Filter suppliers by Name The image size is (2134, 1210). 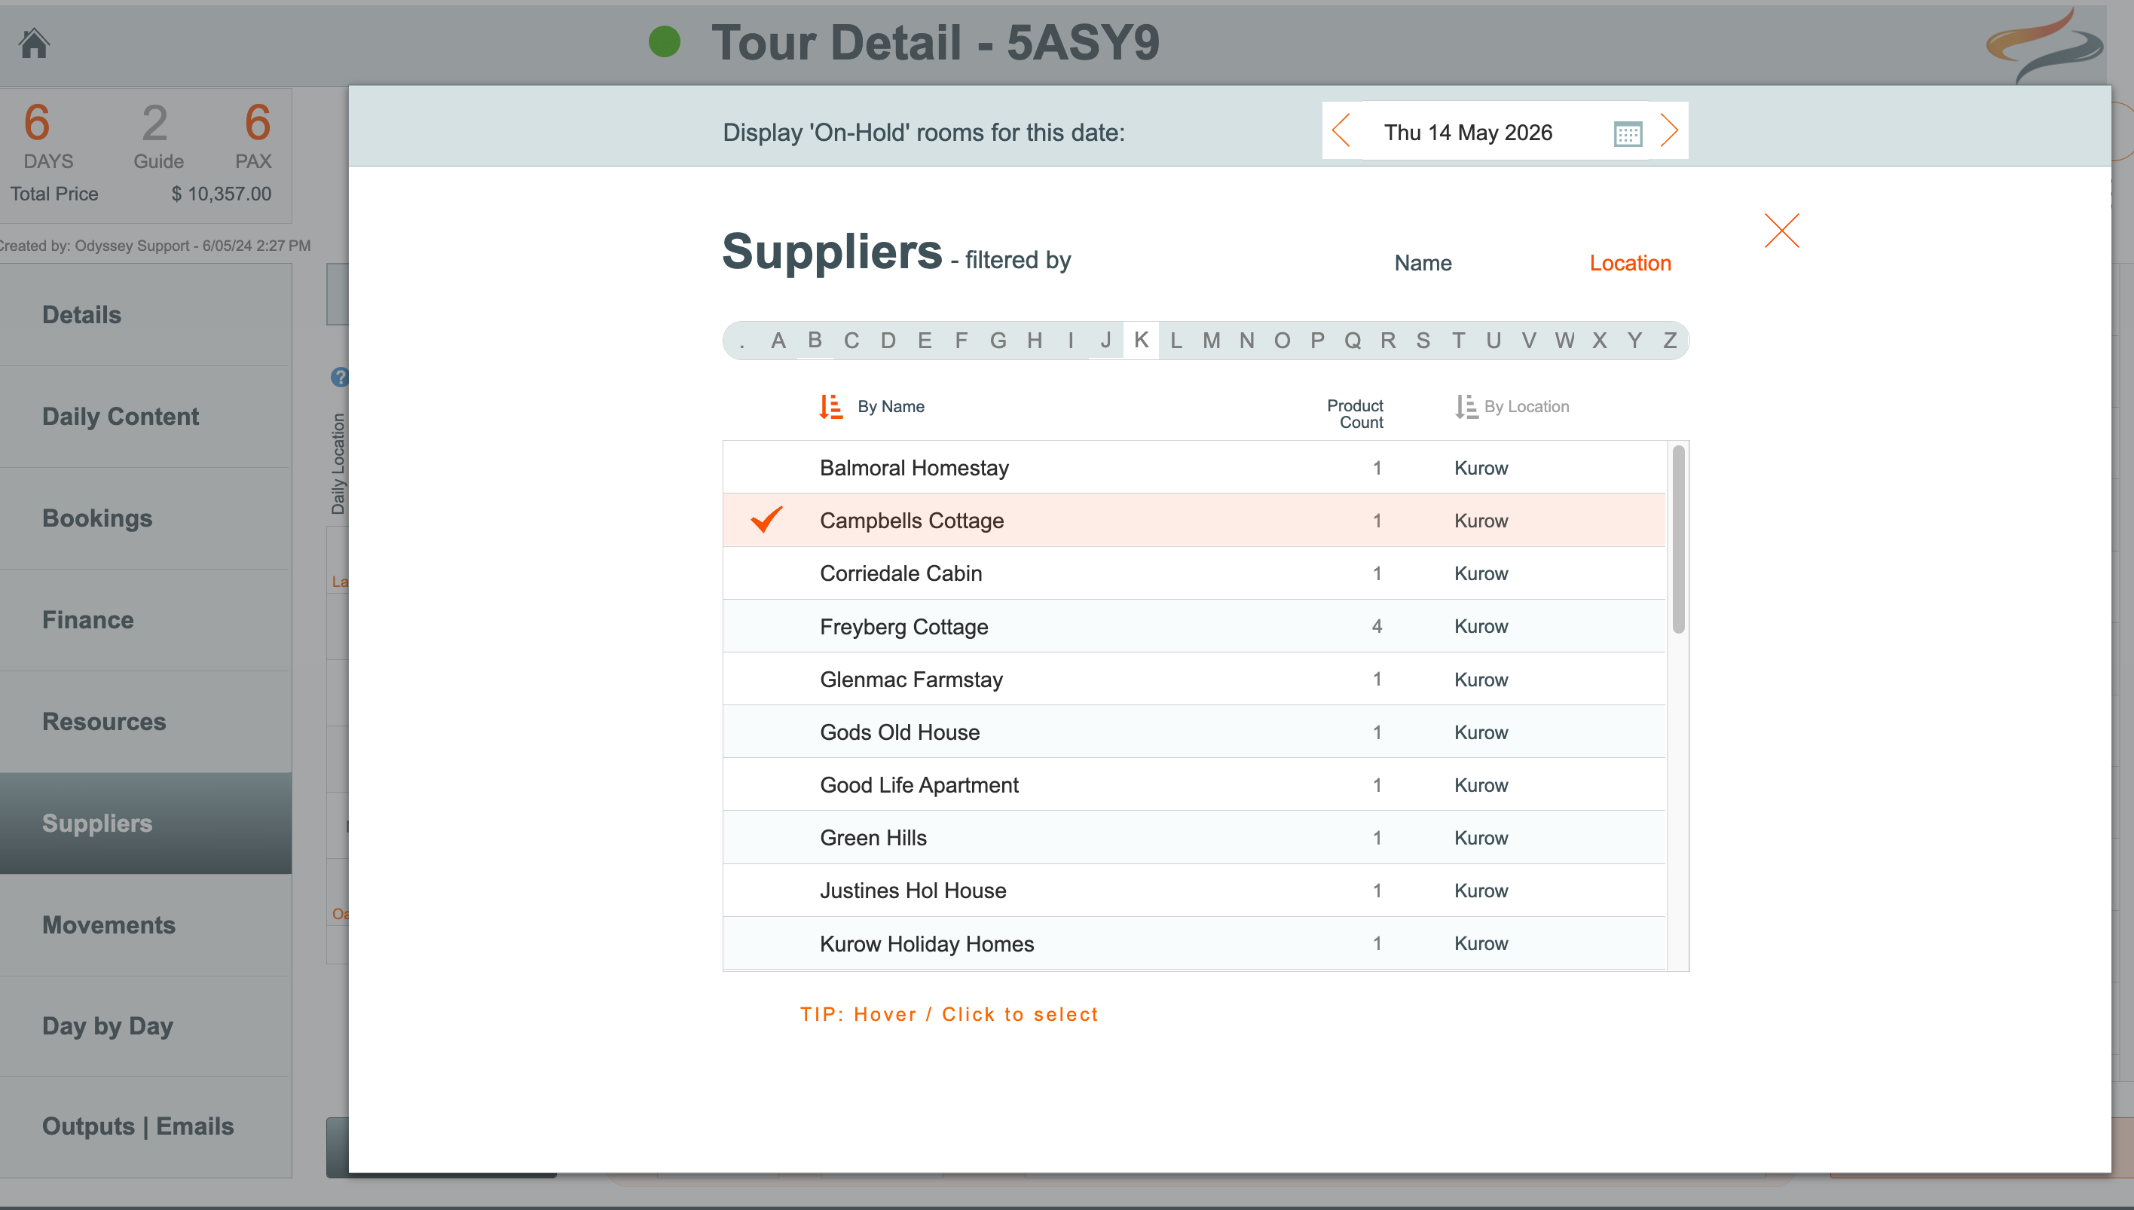click(x=1423, y=264)
